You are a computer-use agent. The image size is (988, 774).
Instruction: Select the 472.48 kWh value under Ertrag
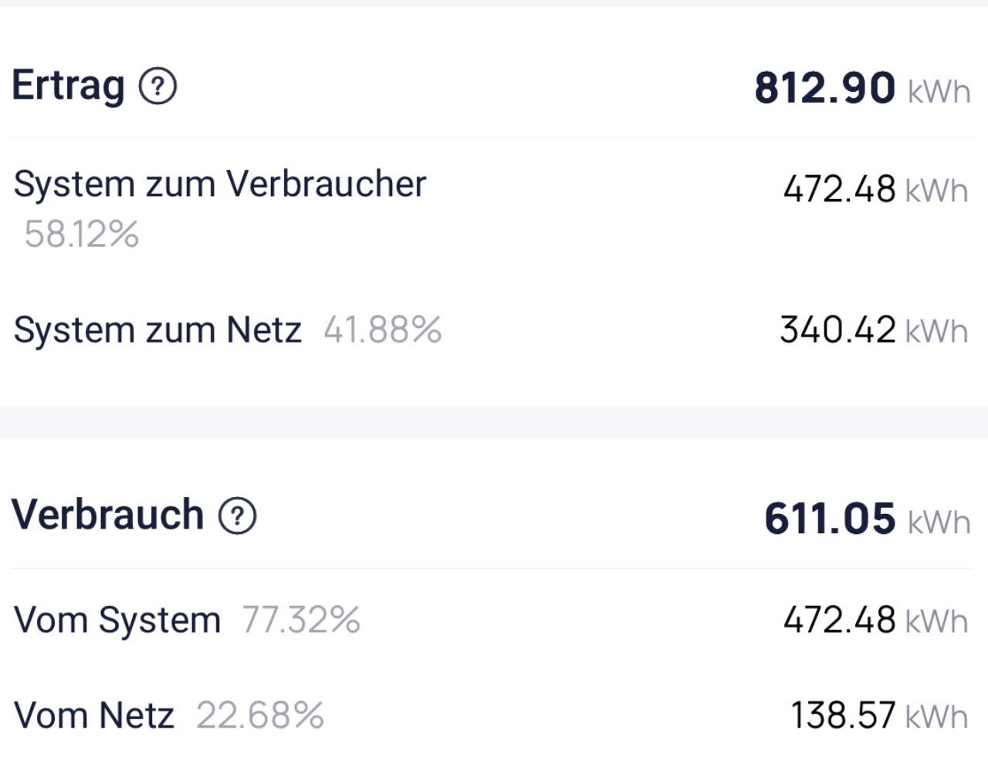875,189
